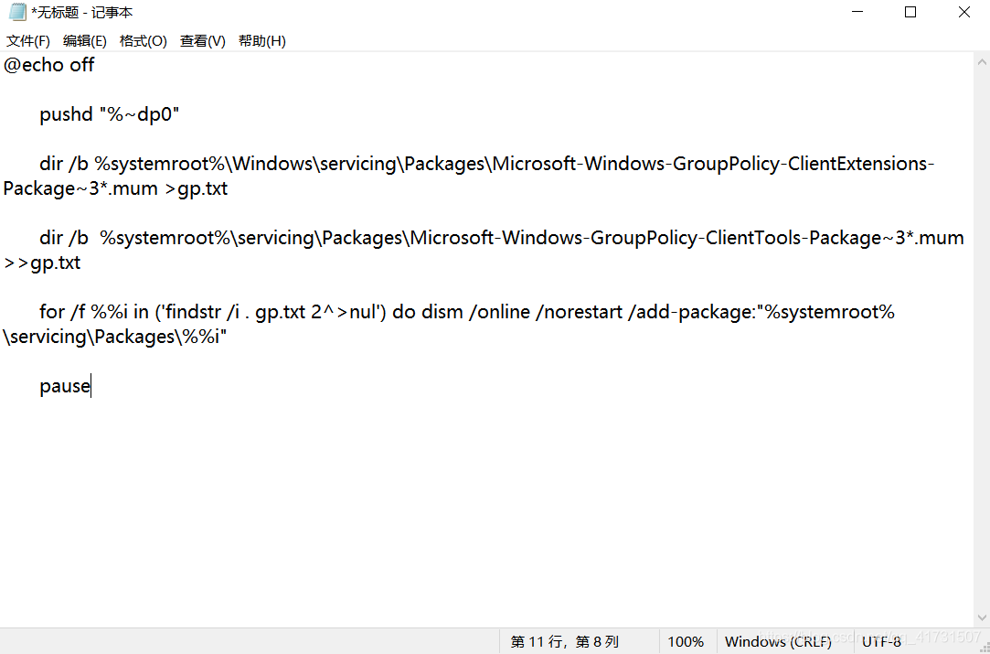Click the '>>gp.txt' line
This screenshot has width=990, height=654.
point(42,263)
